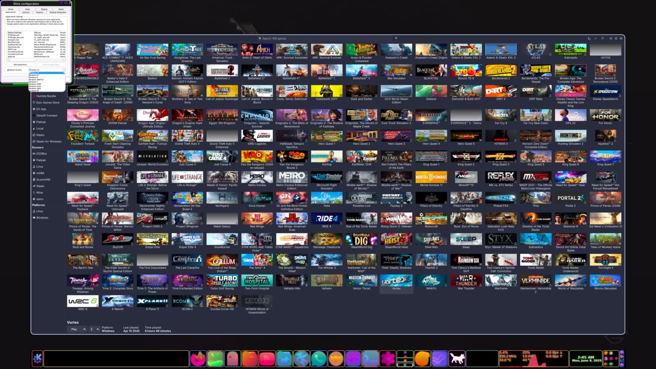Select the Subnautica game cover
The width and height of the screenshot is (656, 369).
535,239
